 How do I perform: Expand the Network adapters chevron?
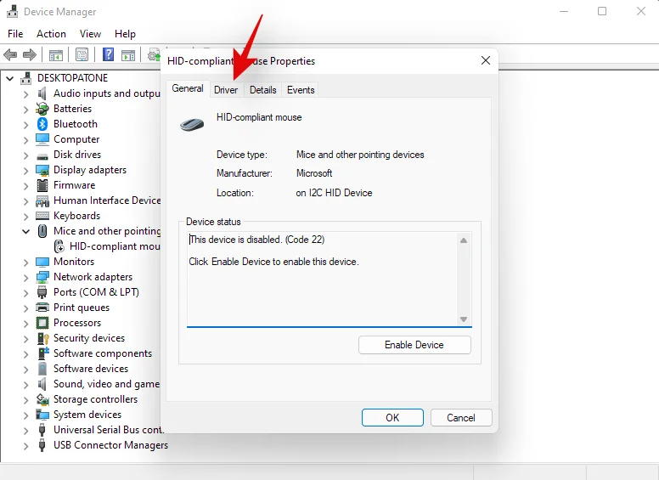[25, 278]
